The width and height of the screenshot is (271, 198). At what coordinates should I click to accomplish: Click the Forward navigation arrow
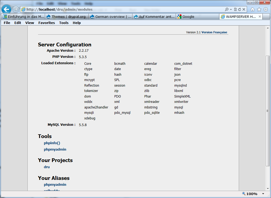16,9
